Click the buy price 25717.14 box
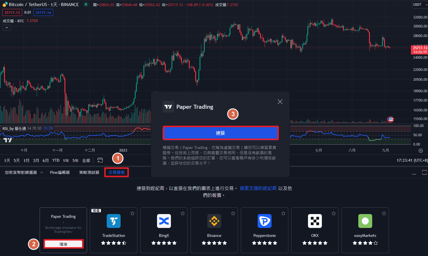 [x=43, y=12]
